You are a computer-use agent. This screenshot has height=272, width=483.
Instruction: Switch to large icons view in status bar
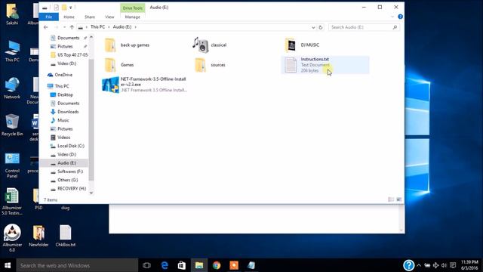click(399, 199)
